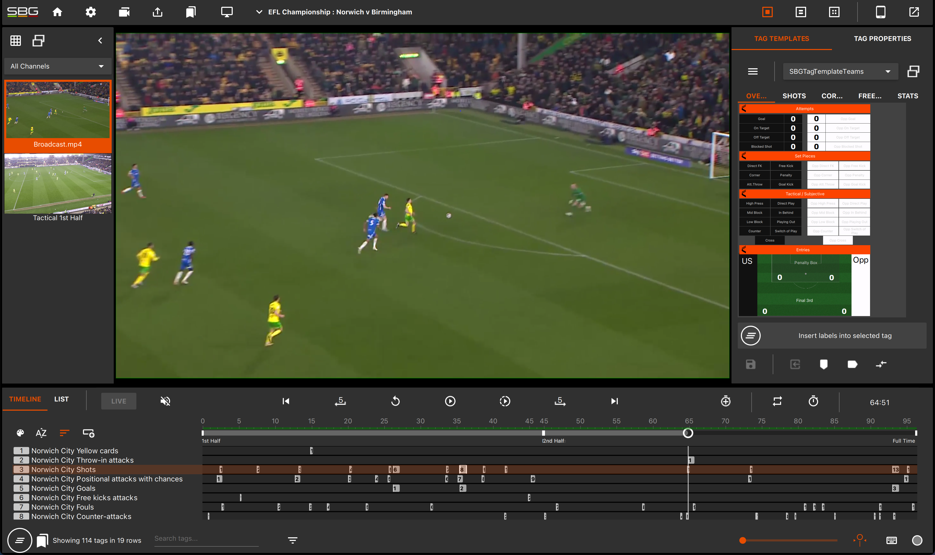Collapse the Attempts section chevron

744,108
